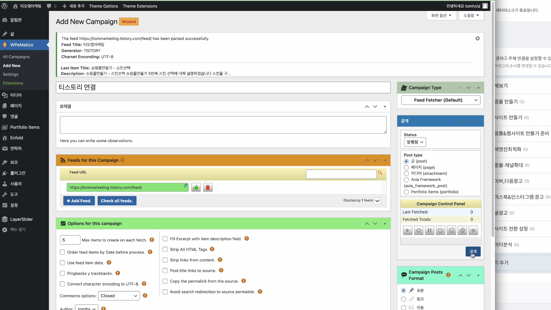Select 페이지 (page) post type radio
551x310 pixels.
(x=406, y=167)
